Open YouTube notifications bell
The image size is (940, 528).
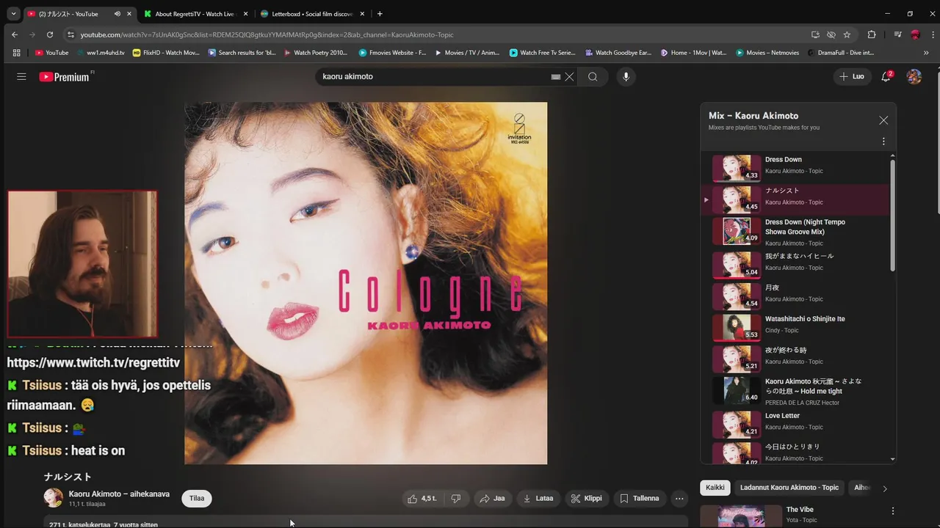[x=886, y=76]
